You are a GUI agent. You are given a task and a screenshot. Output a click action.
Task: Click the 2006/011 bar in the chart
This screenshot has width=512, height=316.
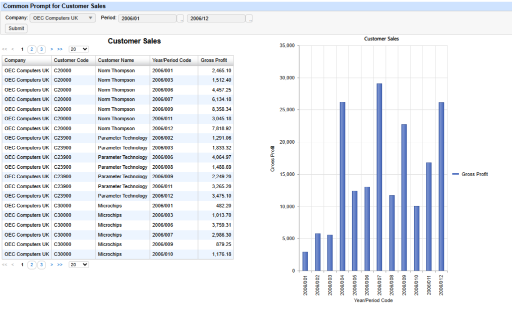[x=428, y=217]
